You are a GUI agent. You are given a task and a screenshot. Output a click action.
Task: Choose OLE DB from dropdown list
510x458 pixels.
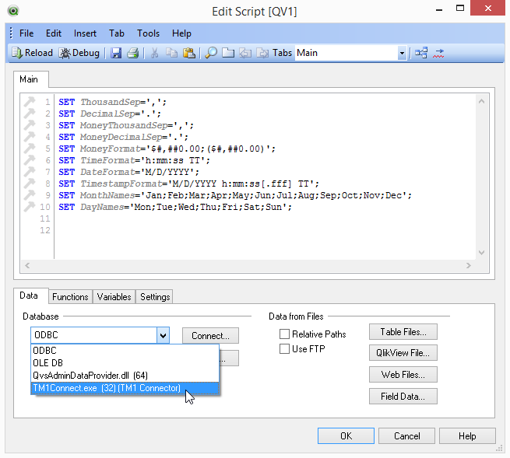coord(125,363)
